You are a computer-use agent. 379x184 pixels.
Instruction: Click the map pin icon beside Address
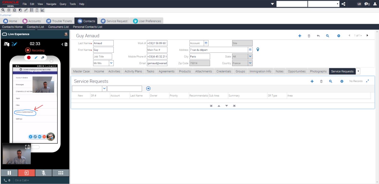coord(258,50)
